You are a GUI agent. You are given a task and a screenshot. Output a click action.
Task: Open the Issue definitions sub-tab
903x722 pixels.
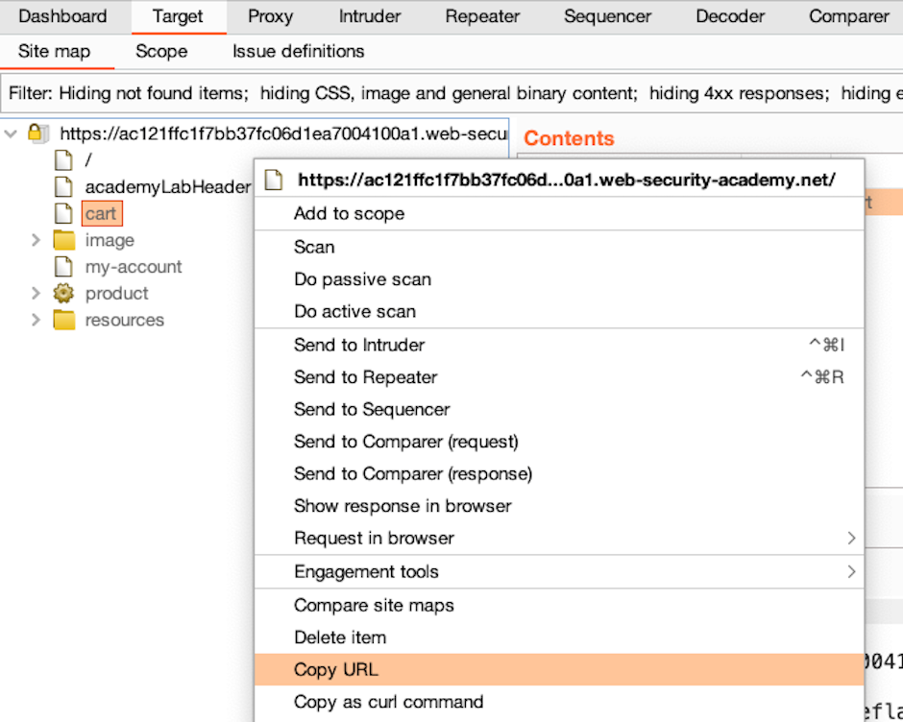pyautogui.click(x=299, y=51)
